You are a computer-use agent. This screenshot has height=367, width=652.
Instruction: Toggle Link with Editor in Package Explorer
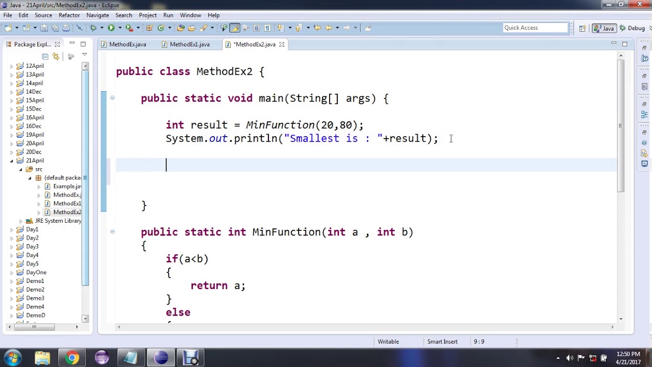coord(56,56)
